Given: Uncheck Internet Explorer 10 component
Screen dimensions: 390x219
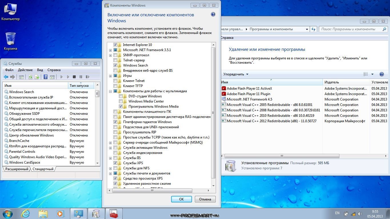Looking at the screenshot, I should (x=115, y=45).
